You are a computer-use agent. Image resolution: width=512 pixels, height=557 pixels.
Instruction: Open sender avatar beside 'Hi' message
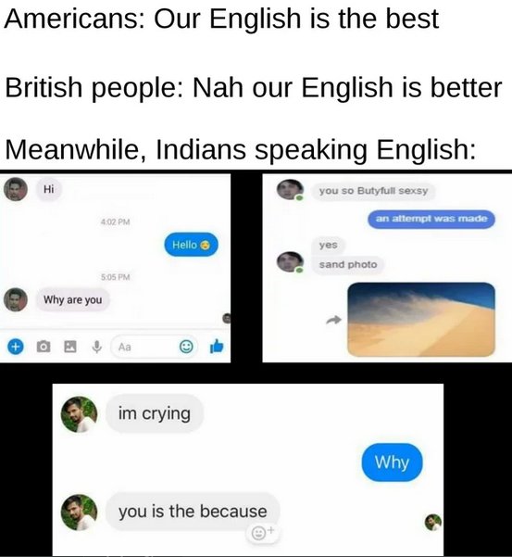click(x=16, y=189)
